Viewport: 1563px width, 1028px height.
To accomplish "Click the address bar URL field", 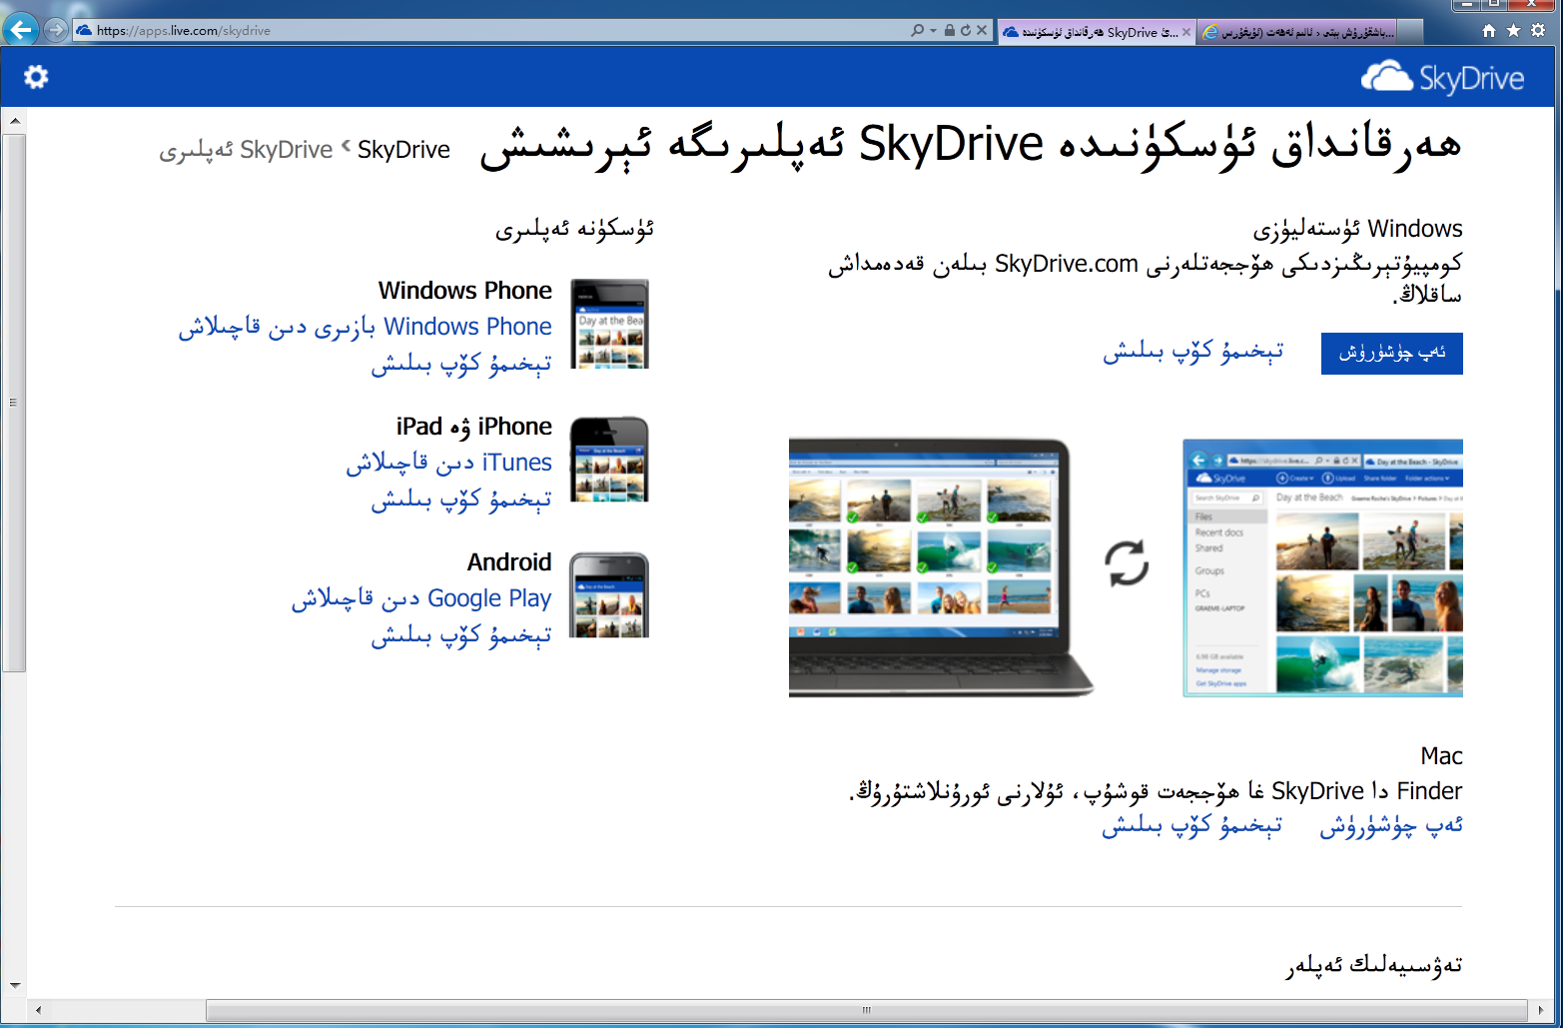I will click(x=489, y=31).
